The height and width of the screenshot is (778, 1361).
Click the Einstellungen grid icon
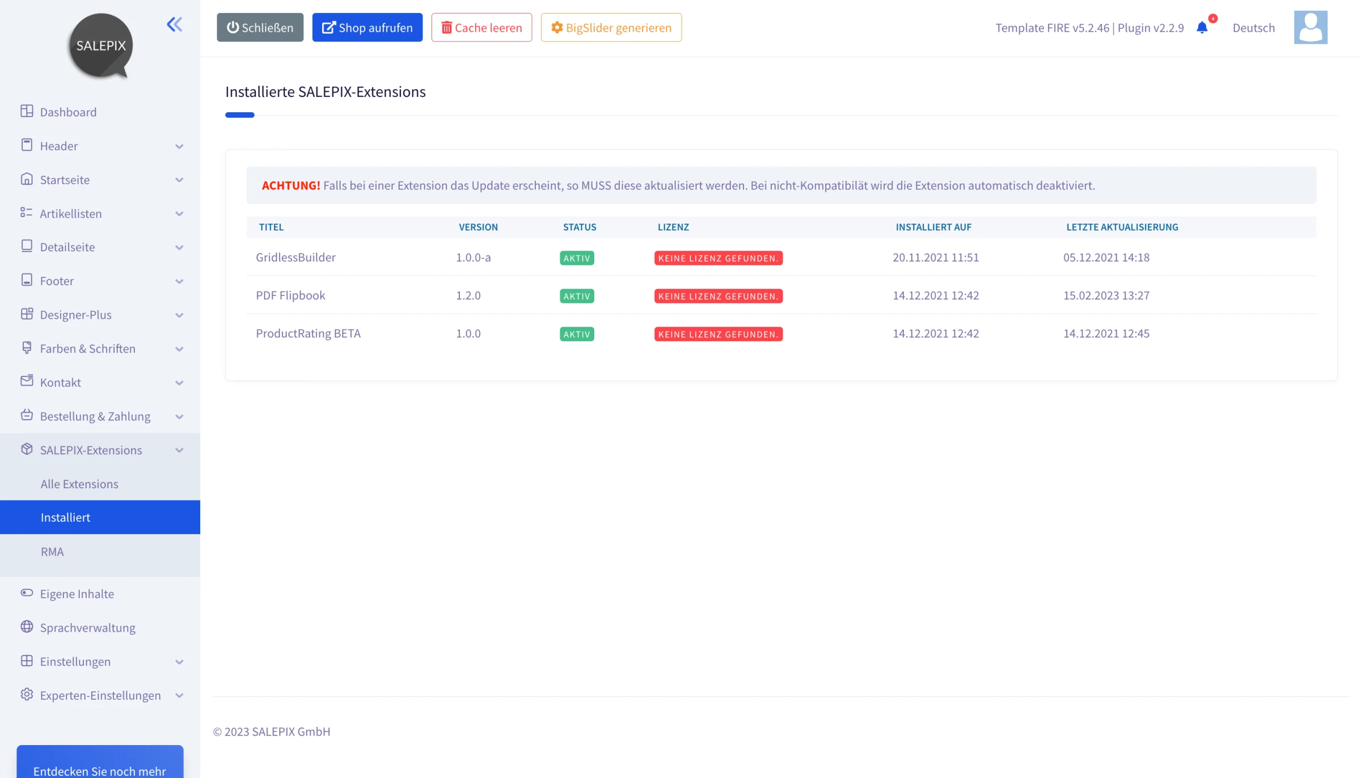tap(27, 661)
